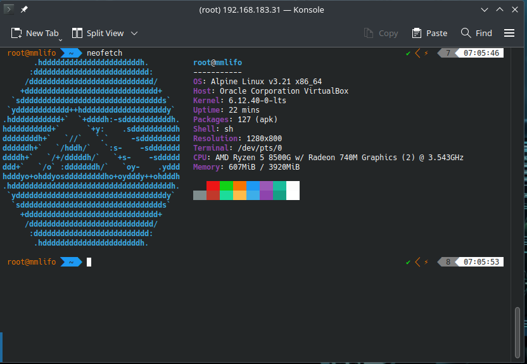Click the 07:05:53 timestamp on the prompt line
527x364 pixels.
click(481, 262)
